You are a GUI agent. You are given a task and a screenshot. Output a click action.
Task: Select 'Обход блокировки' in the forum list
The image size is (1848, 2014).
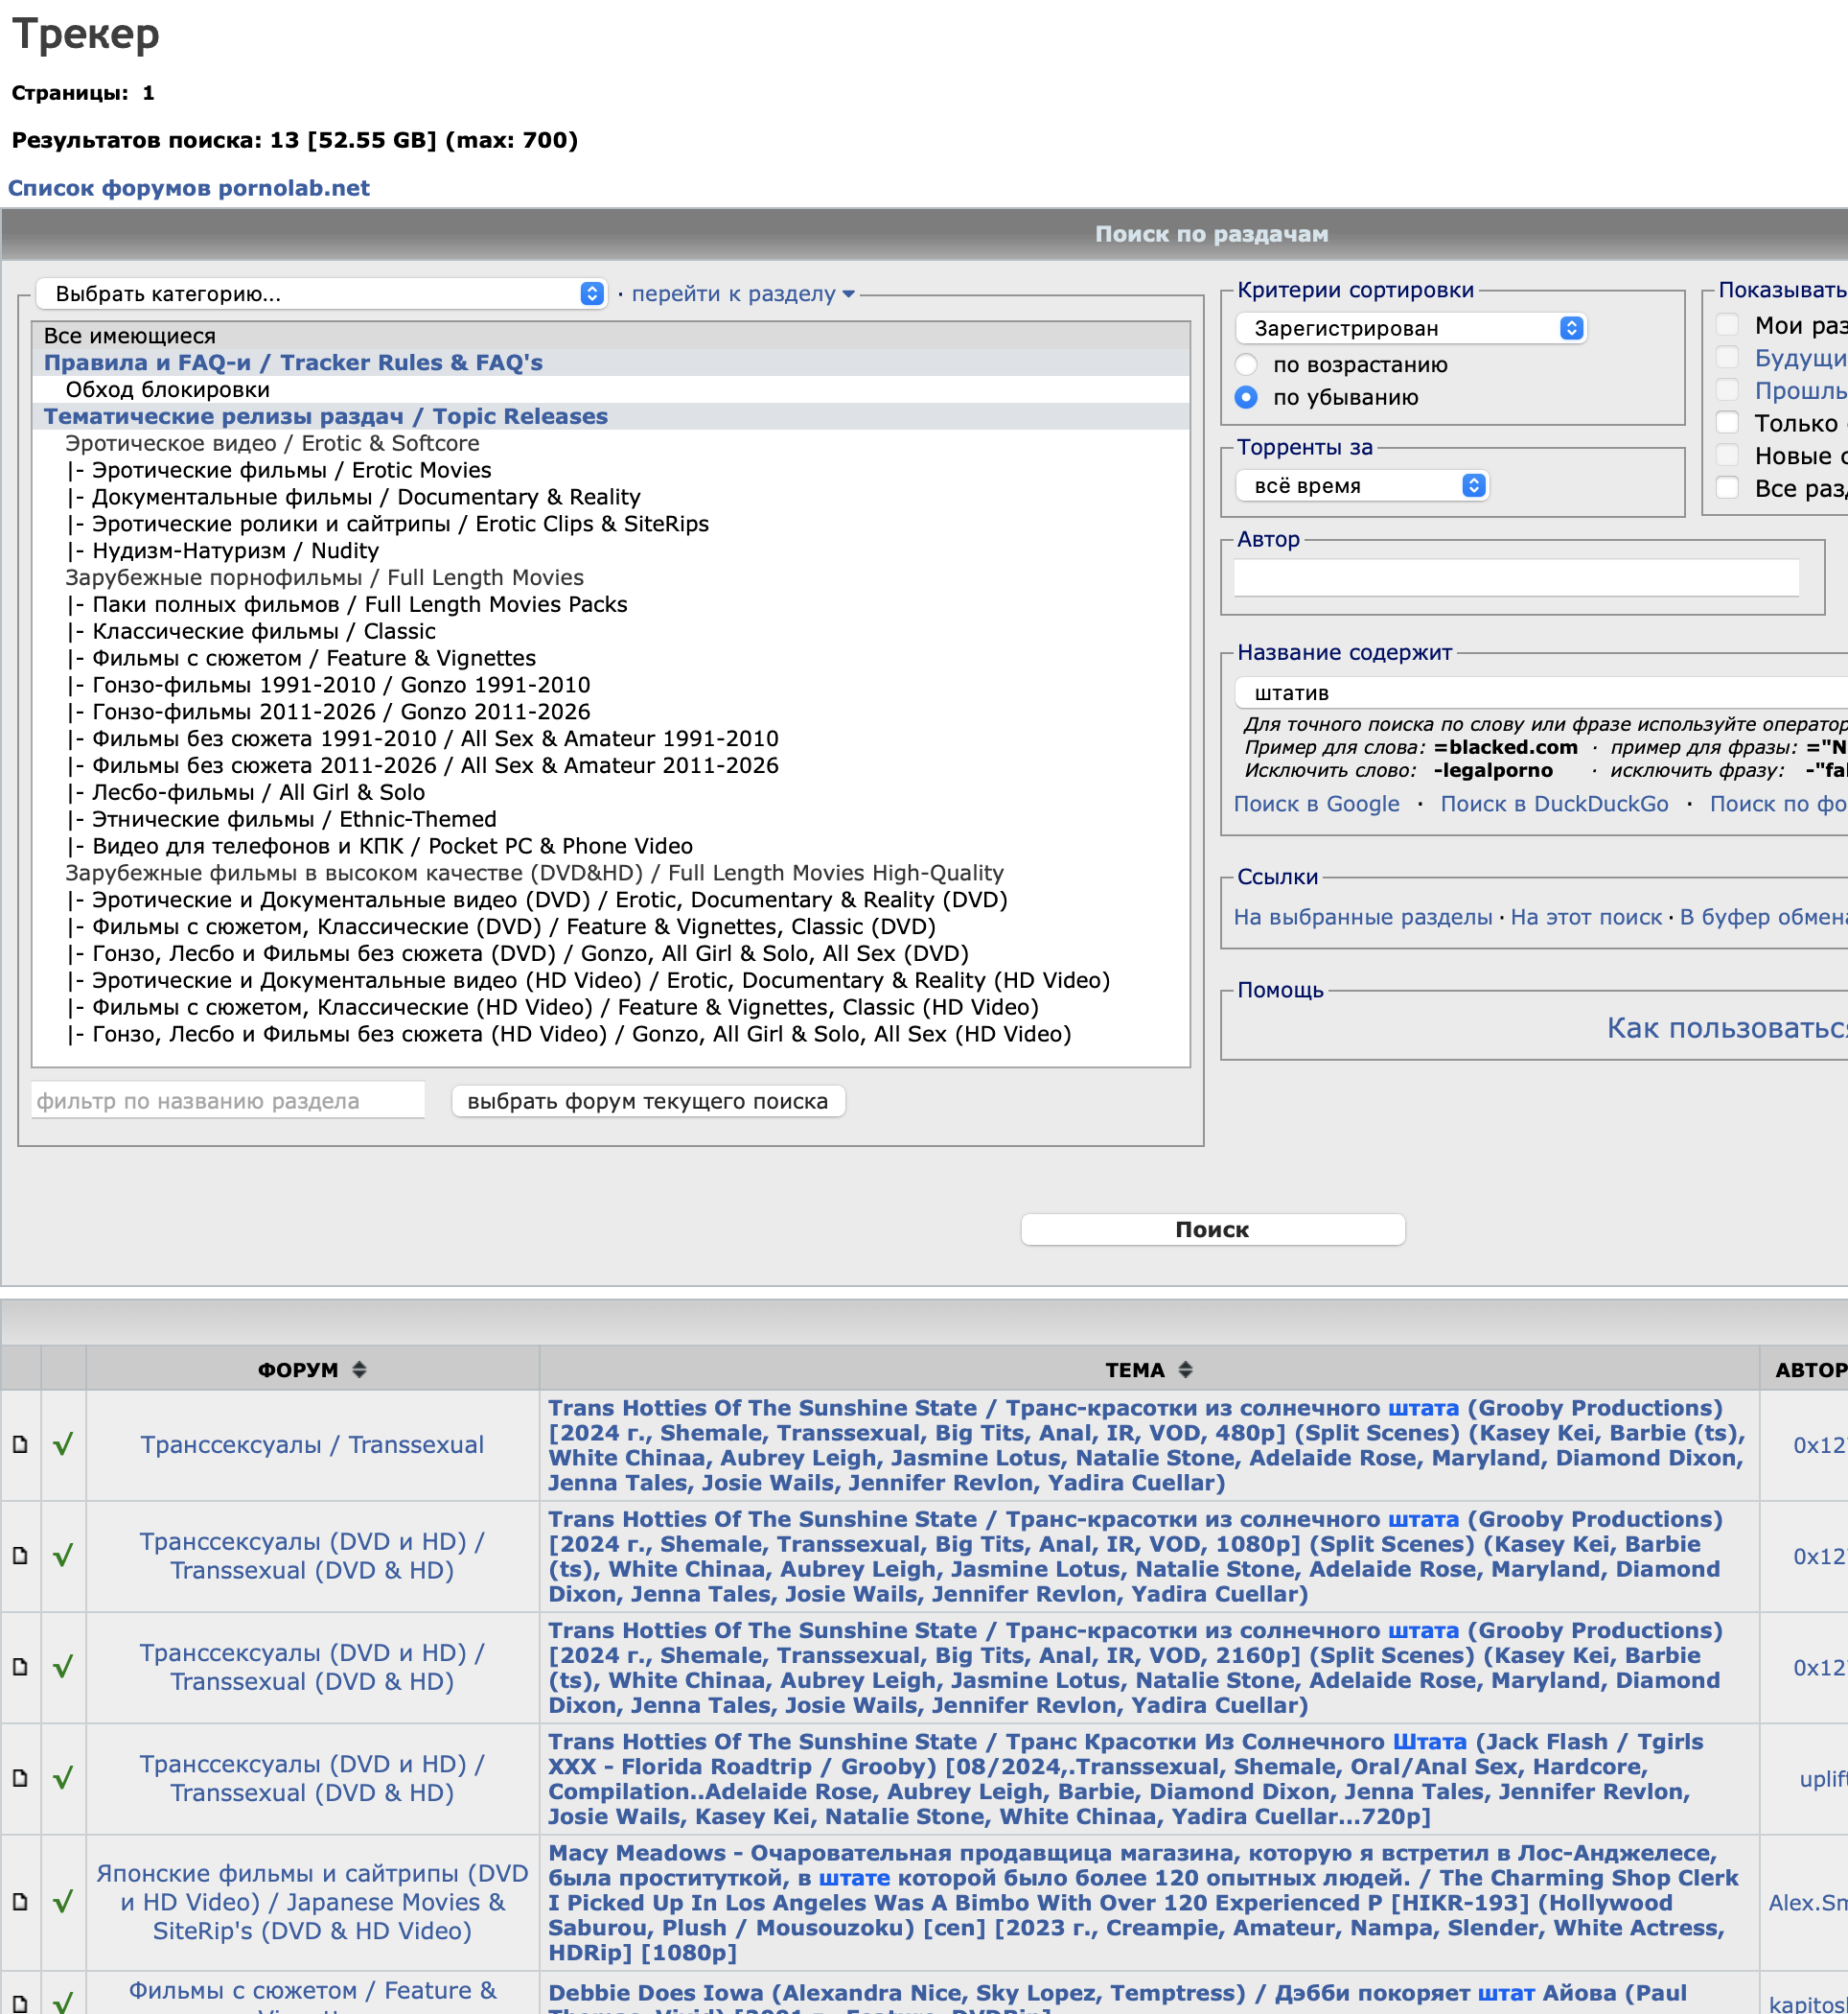pyautogui.click(x=611, y=389)
